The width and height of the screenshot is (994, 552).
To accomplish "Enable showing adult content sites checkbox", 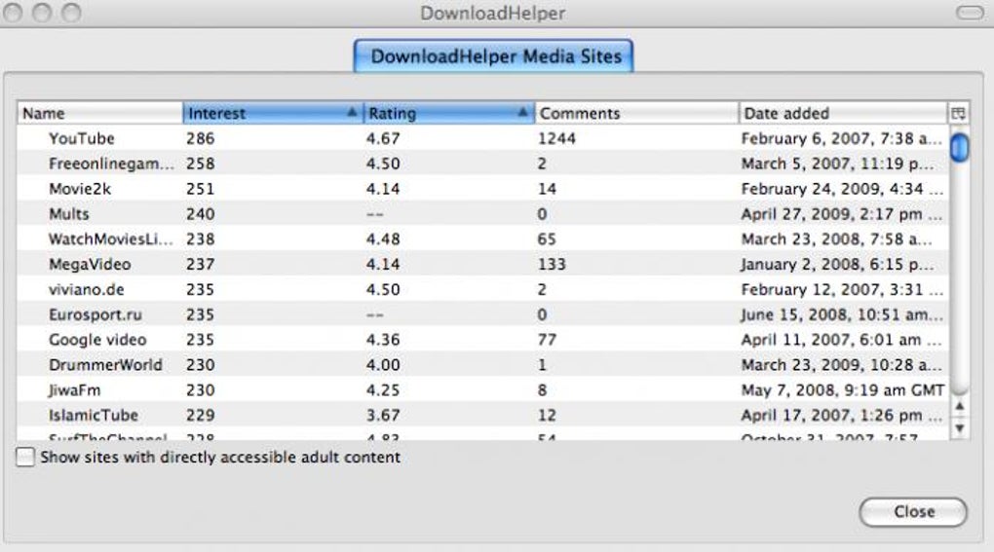I will tap(25, 457).
